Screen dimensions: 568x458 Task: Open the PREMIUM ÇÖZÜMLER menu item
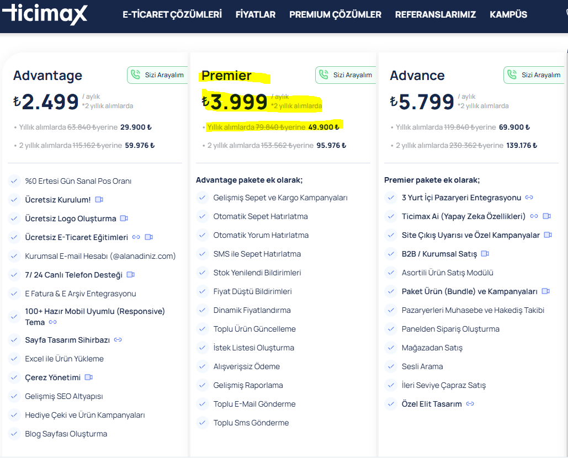(x=335, y=14)
